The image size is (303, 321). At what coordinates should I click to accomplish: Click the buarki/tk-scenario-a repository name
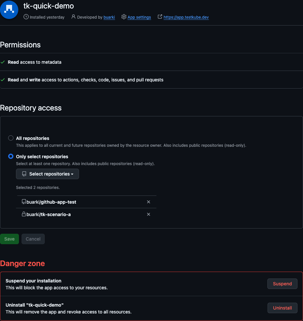tap(49, 214)
